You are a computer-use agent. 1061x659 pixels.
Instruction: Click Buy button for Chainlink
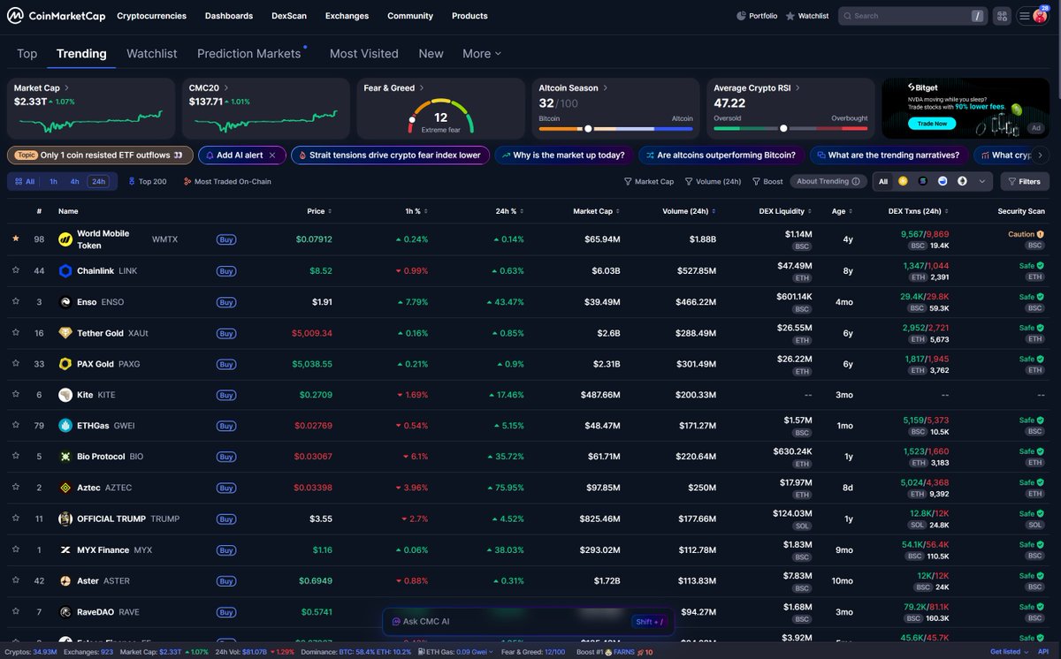pos(226,271)
